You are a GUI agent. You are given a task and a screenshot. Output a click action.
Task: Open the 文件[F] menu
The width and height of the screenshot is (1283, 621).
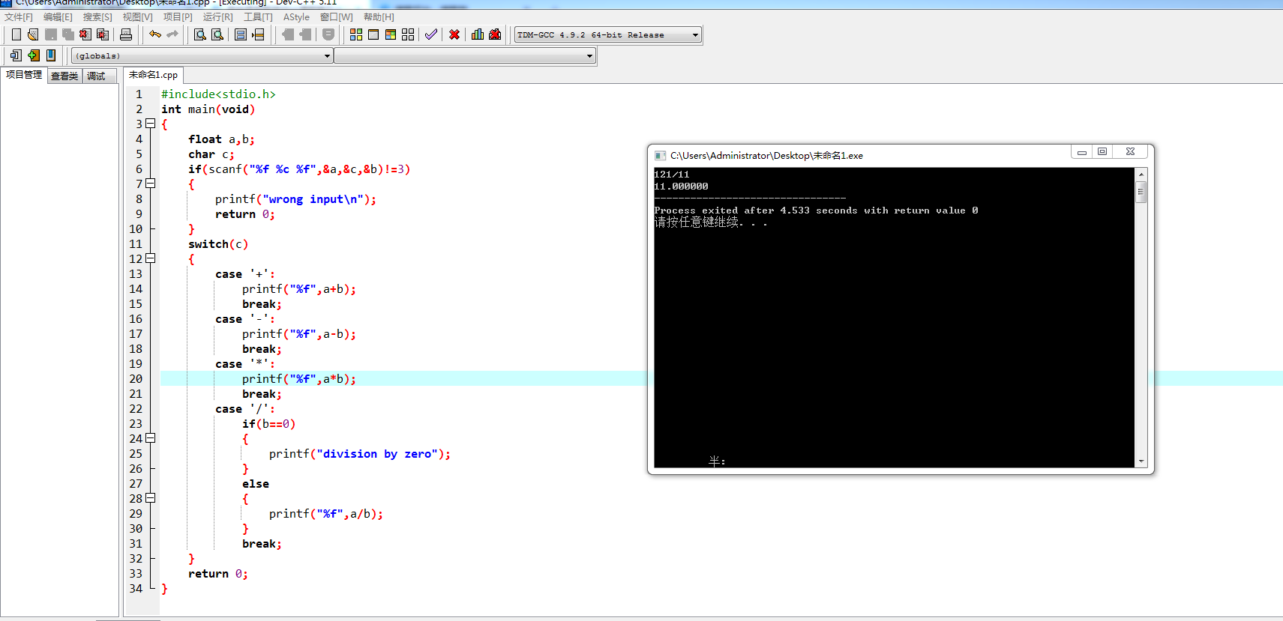pos(19,16)
